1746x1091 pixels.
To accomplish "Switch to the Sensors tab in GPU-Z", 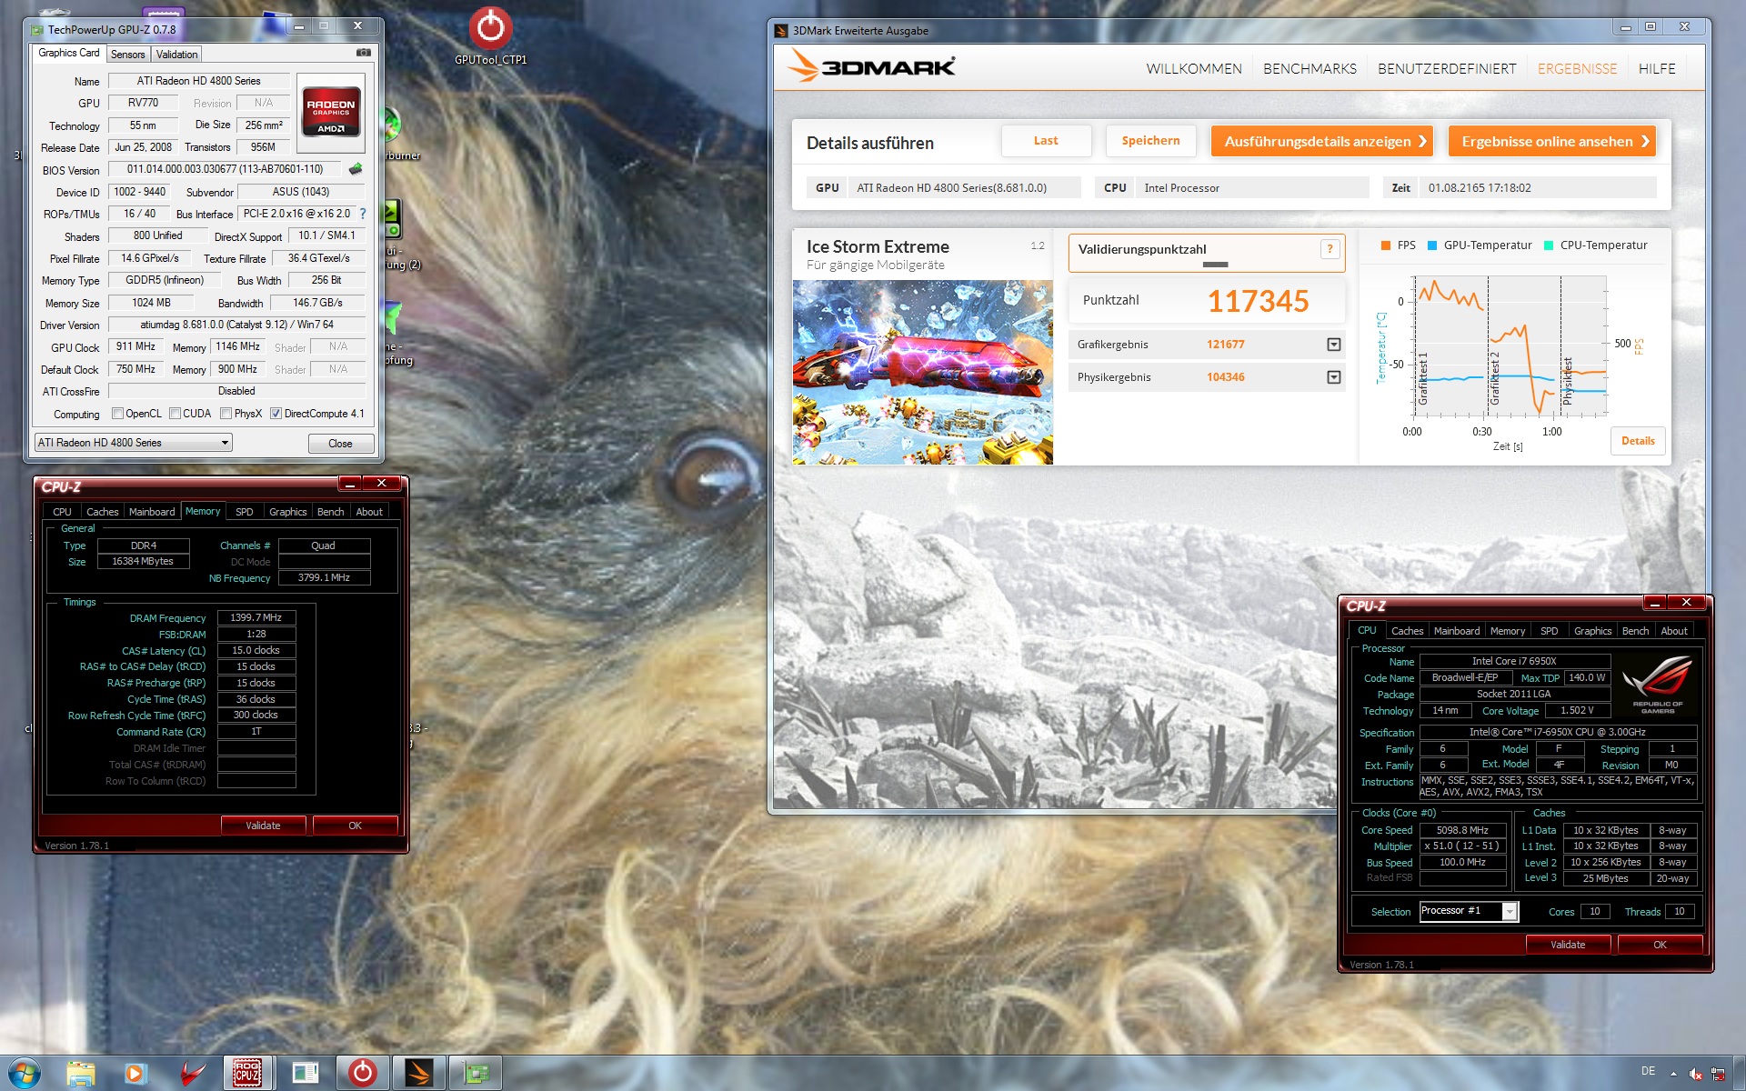I will coord(128,55).
